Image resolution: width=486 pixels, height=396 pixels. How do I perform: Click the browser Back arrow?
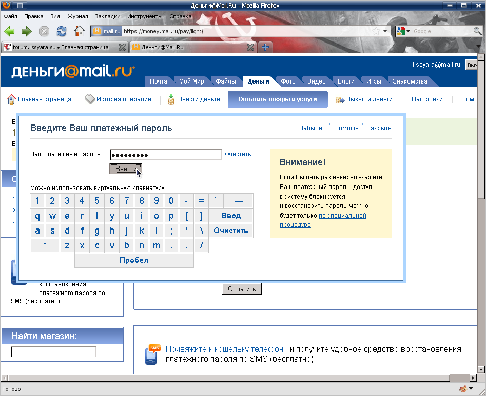(x=9, y=31)
